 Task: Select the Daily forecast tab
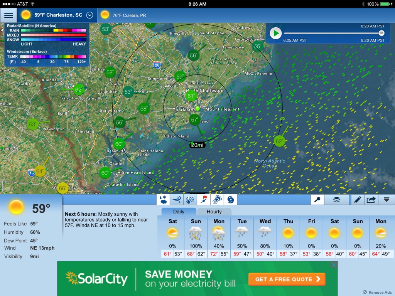point(179,212)
